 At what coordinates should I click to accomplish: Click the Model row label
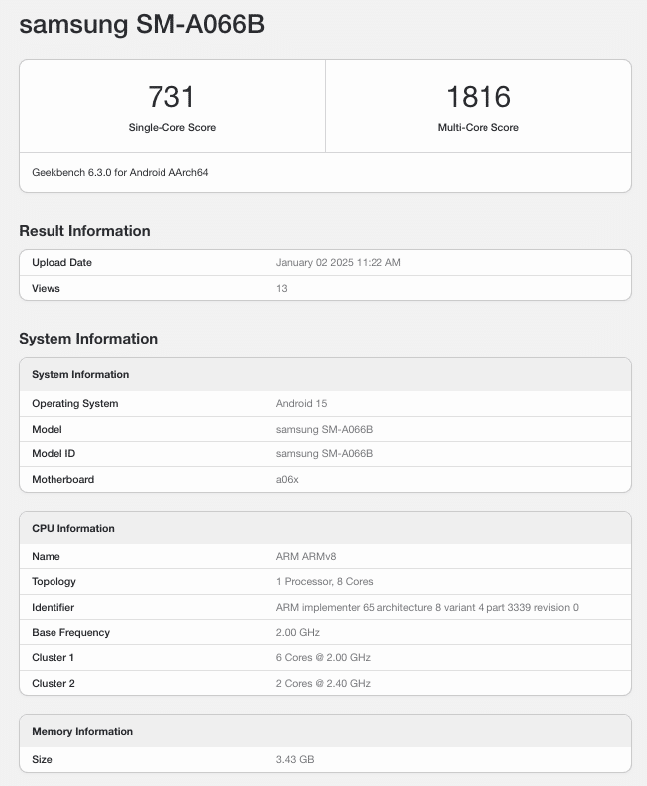[47, 429]
